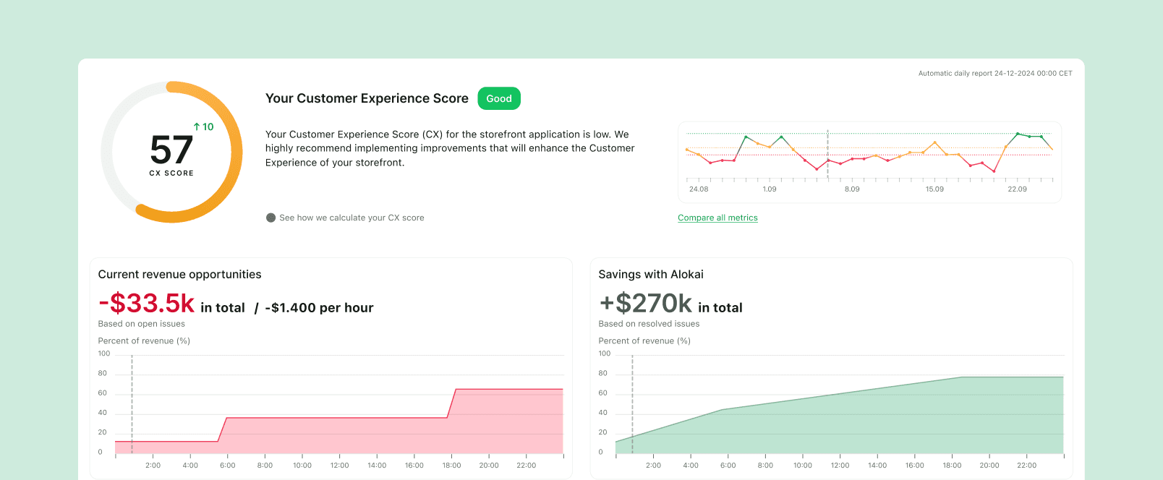Viewport: 1163px width, 480px height.
Task: Click the info icon beside CX score explanation
Action: pyautogui.click(x=271, y=218)
